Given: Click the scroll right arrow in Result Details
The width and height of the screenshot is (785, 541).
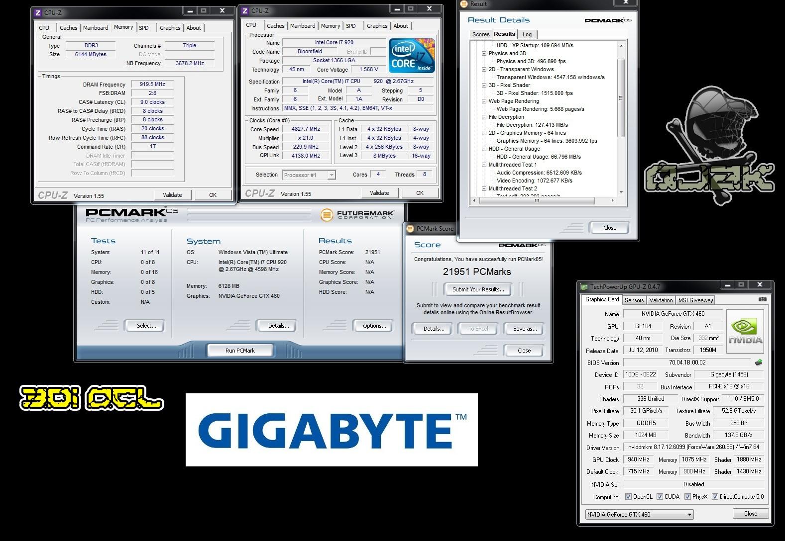Looking at the screenshot, I should pos(612,200).
